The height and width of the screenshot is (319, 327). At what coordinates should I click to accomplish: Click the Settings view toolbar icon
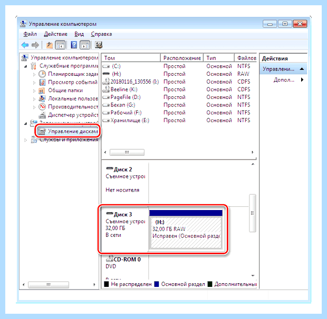[x=99, y=45]
